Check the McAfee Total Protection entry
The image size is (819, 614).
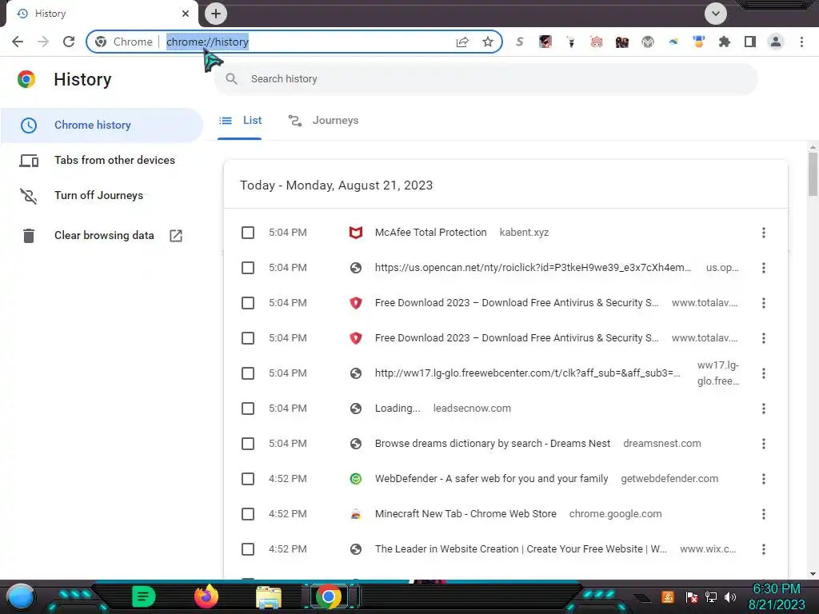248,233
